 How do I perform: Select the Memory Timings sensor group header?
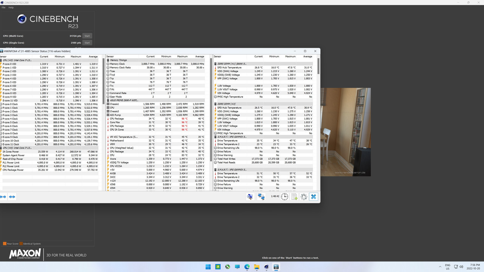pyautogui.click(x=155, y=60)
